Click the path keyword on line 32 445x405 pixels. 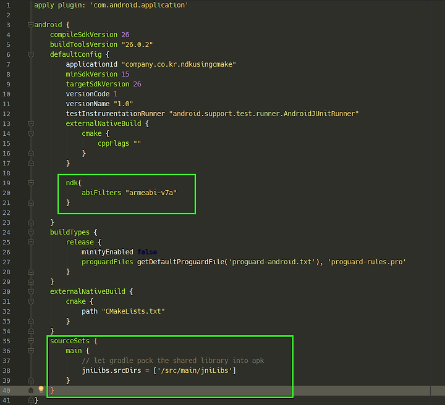click(90, 311)
